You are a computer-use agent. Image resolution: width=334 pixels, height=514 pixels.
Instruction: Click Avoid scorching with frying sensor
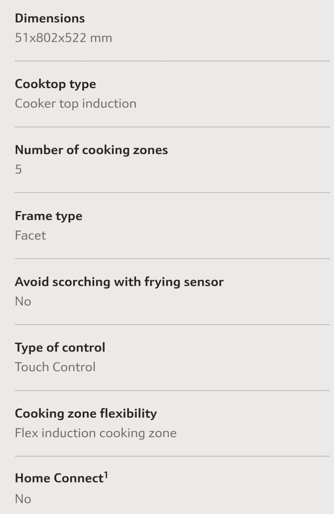119,282
